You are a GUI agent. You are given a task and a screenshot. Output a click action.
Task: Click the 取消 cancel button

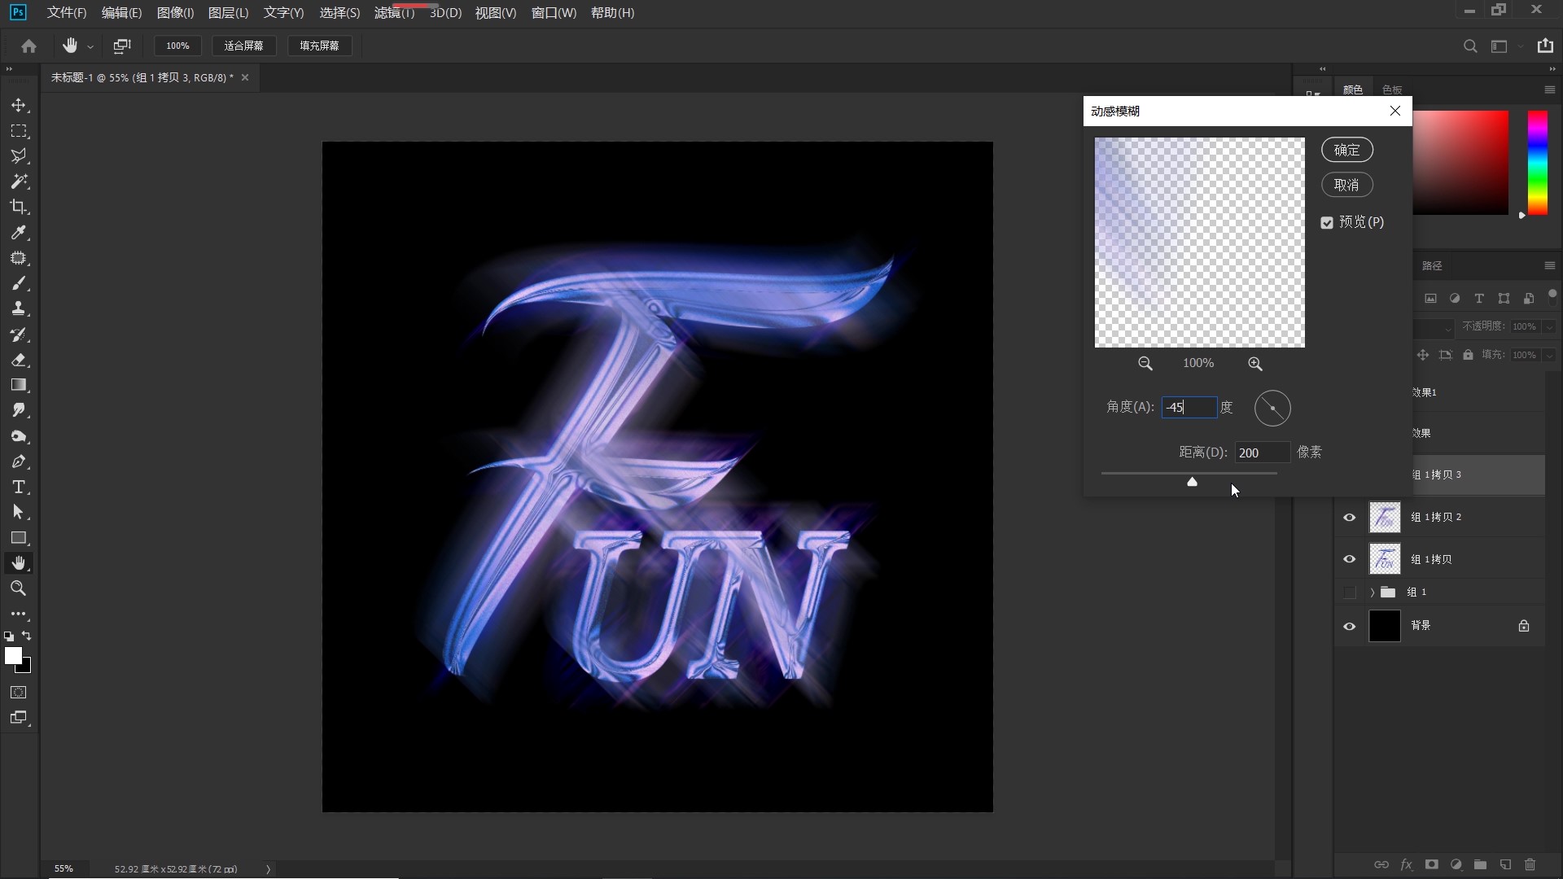[x=1346, y=185]
